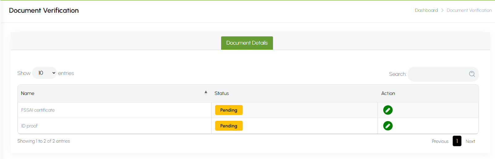Viewport: 495px width, 159px height.
Task: Click the breadcrumb chevron separator
Action: [x=442, y=10]
